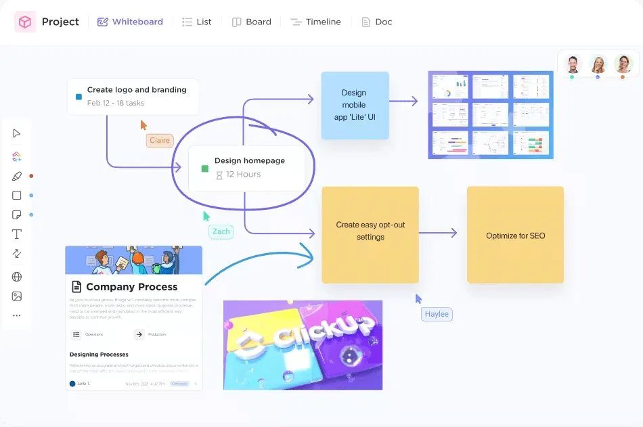This screenshot has width=643, height=427.
Task: Open the globe embed website tool
Action: click(16, 277)
